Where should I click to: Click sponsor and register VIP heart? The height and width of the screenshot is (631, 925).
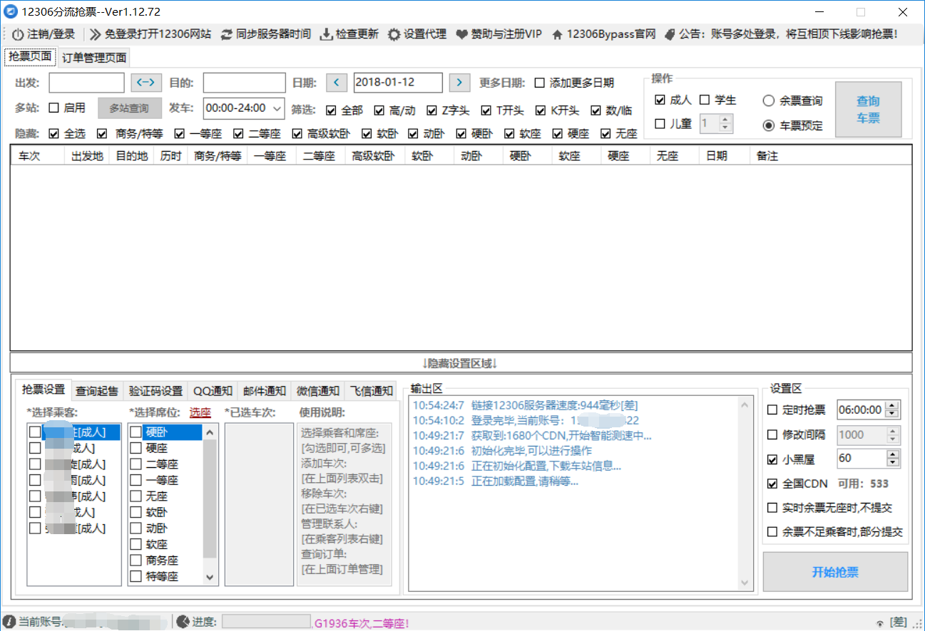[x=462, y=34]
